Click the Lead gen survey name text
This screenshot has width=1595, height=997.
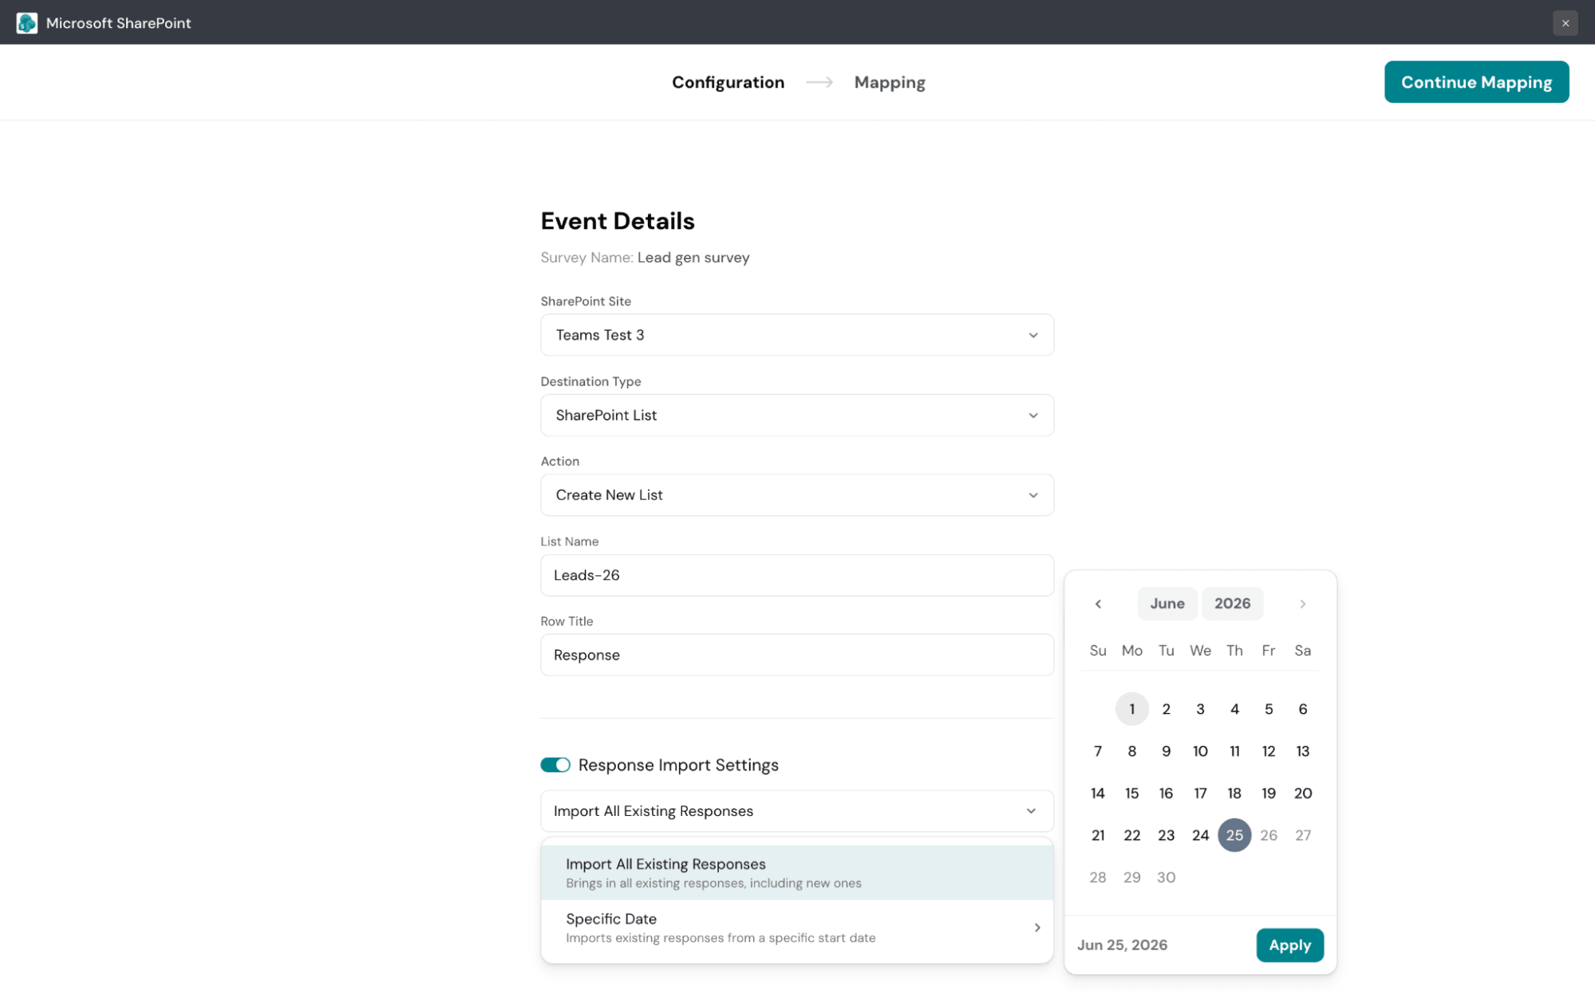(x=693, y=258)
